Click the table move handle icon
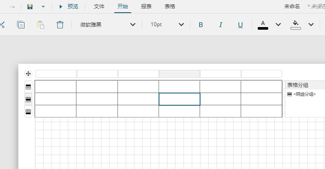Image resolution: width=325 pixels, height=169 pixels. click(28, 74)
